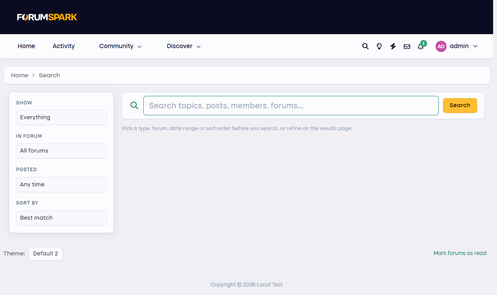Open the Show filter set to Everything
The image size is (497, 295).
[x=61, y=117]
